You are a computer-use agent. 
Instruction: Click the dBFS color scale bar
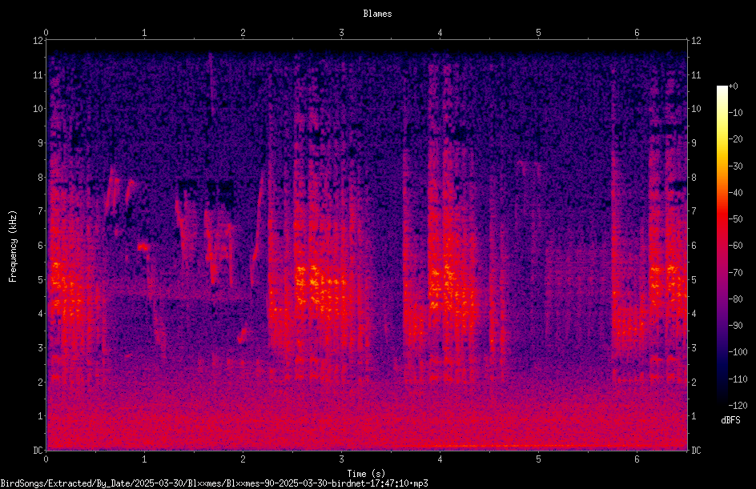pos(722,245)
